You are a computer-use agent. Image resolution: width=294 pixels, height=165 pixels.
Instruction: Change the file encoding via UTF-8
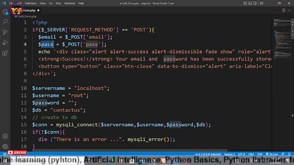242,154
